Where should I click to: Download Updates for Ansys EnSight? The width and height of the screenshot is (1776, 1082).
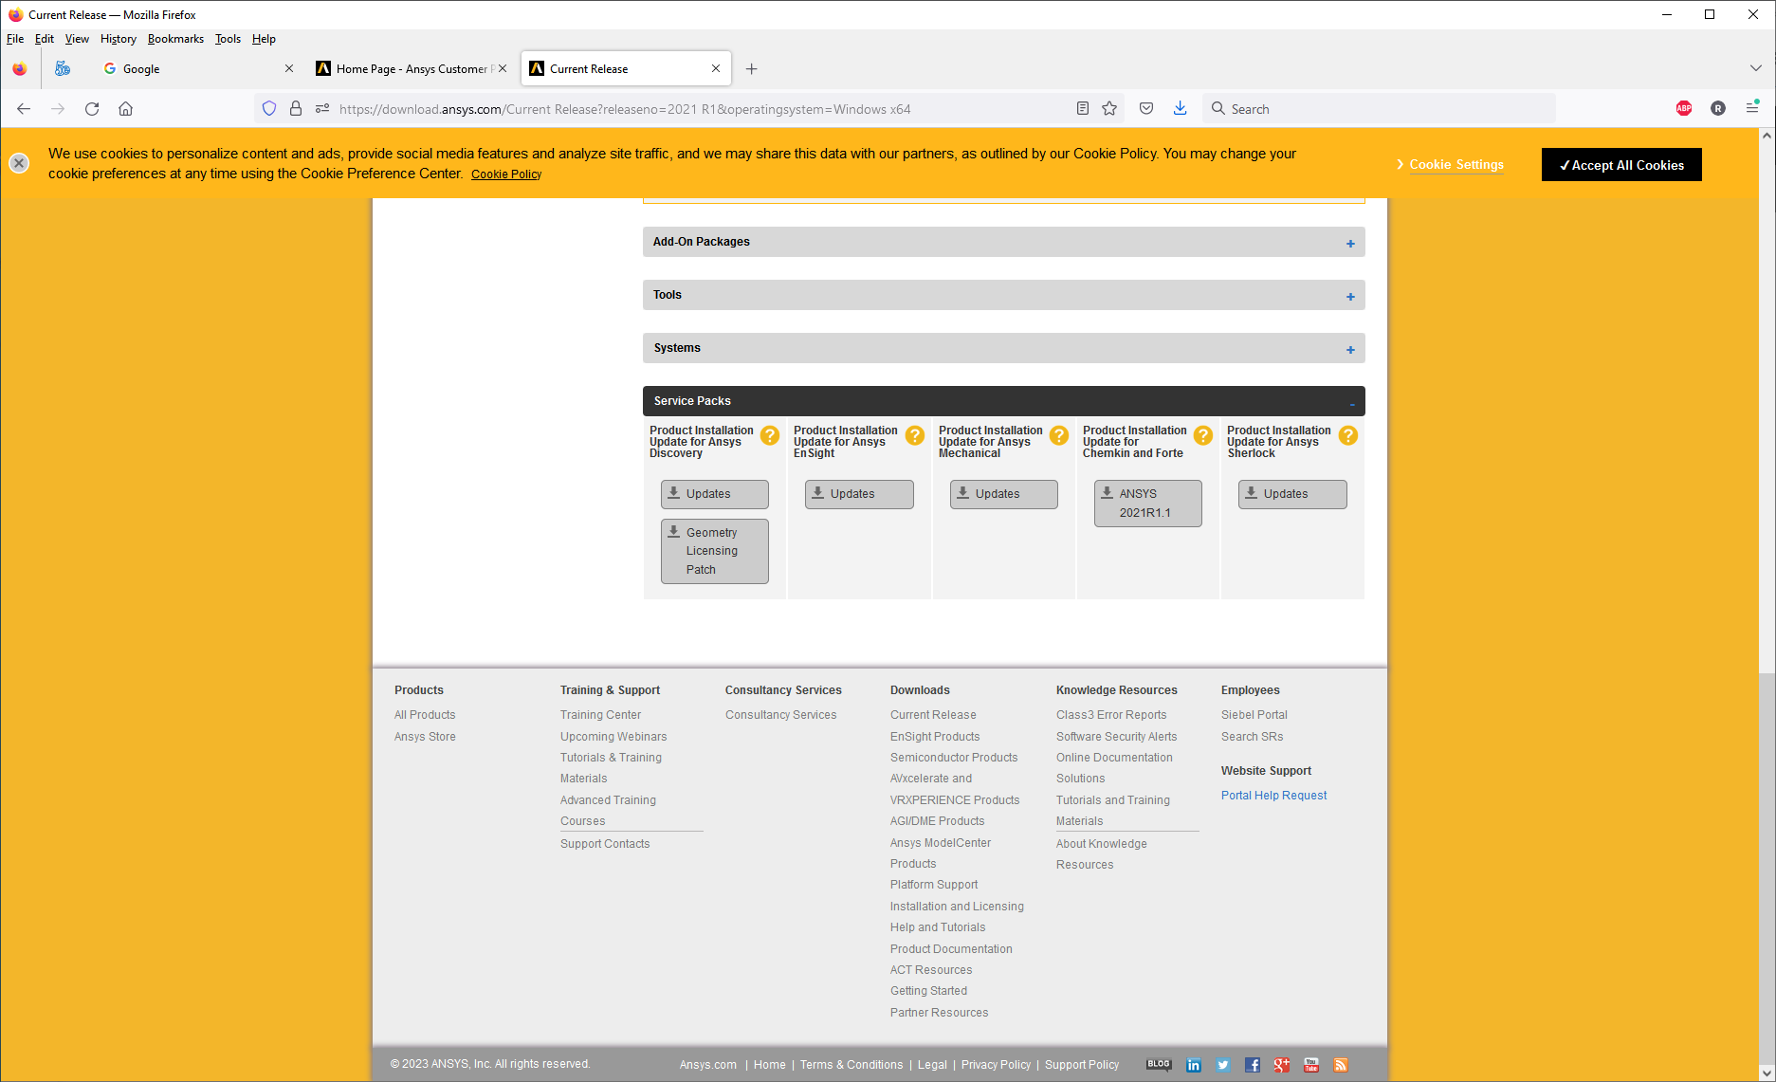(859, 494)
